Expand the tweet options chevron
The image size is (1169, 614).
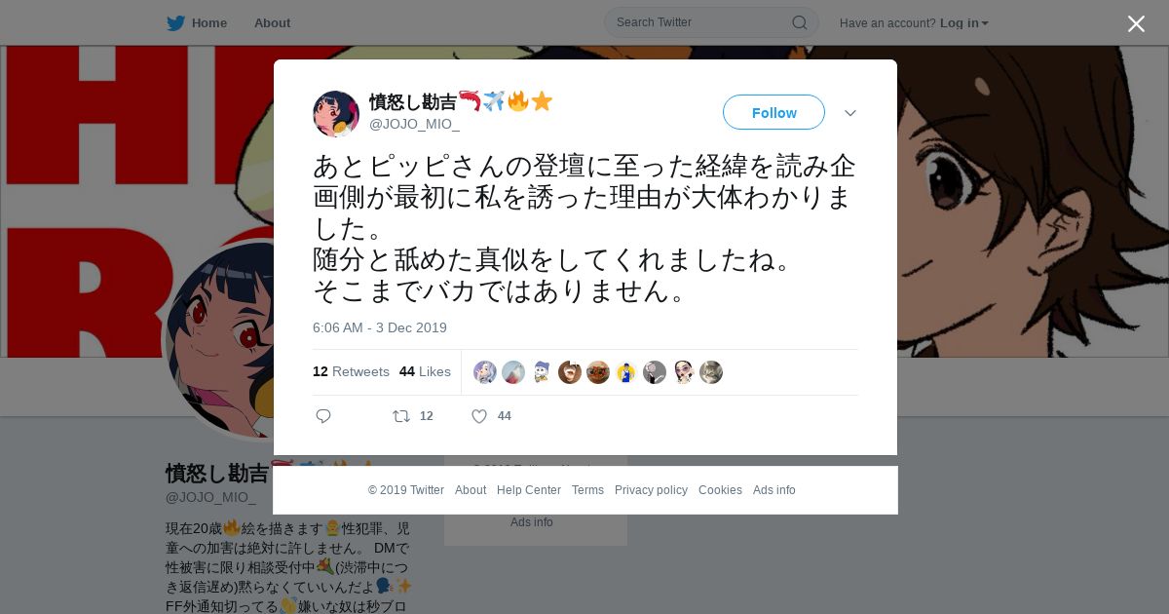point(850,113)
